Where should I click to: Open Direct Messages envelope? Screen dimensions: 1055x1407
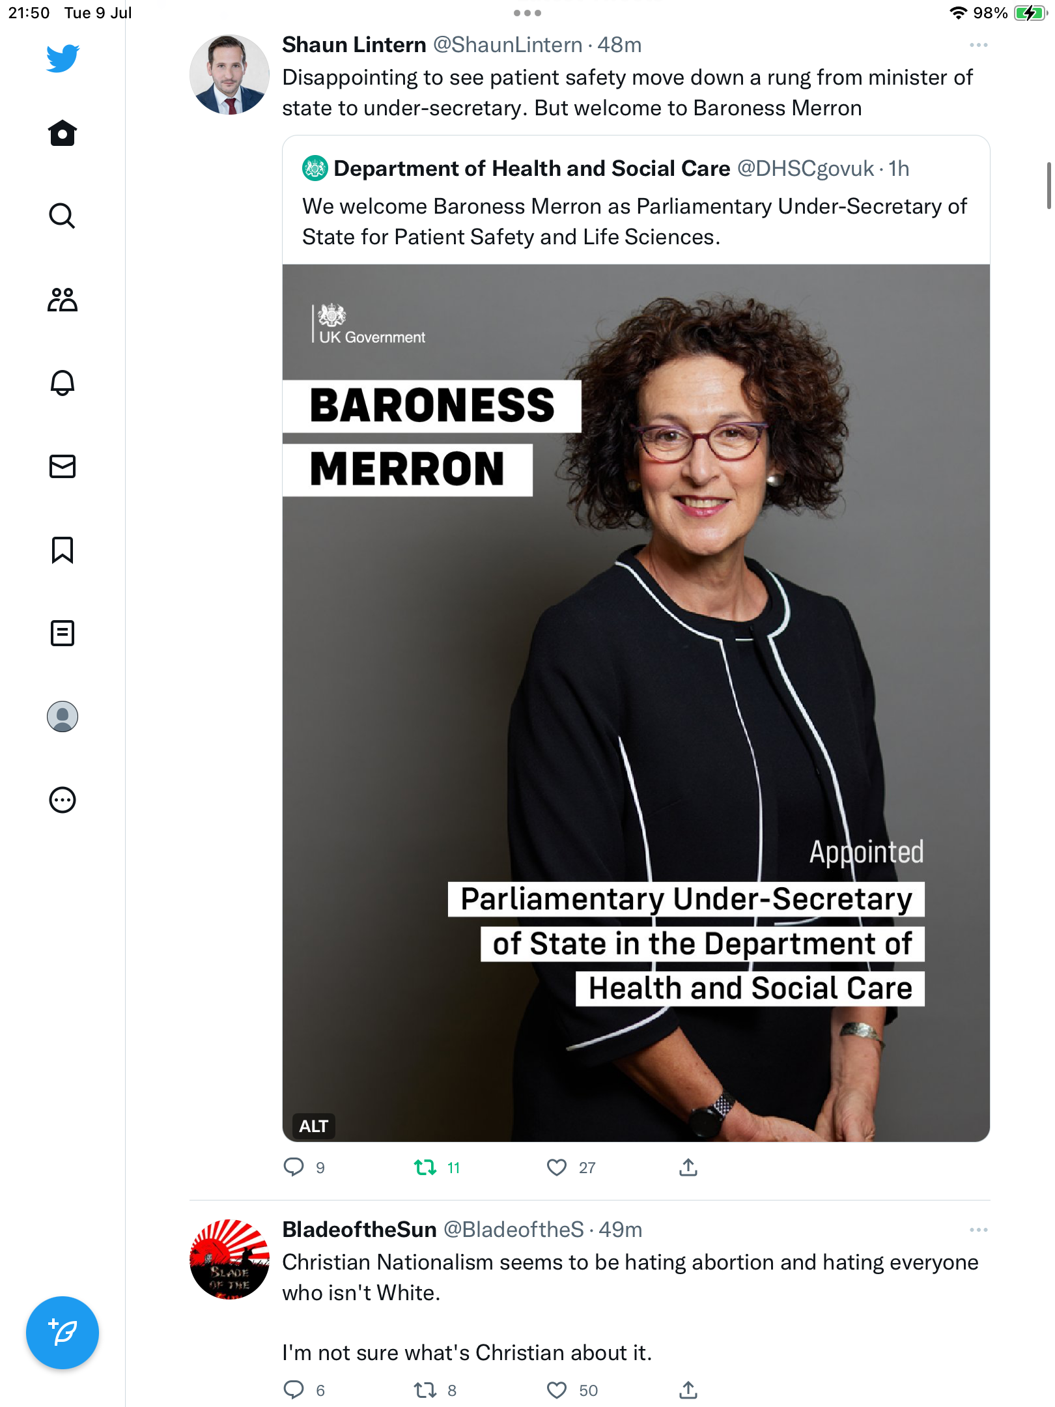(x=63, y=466)
